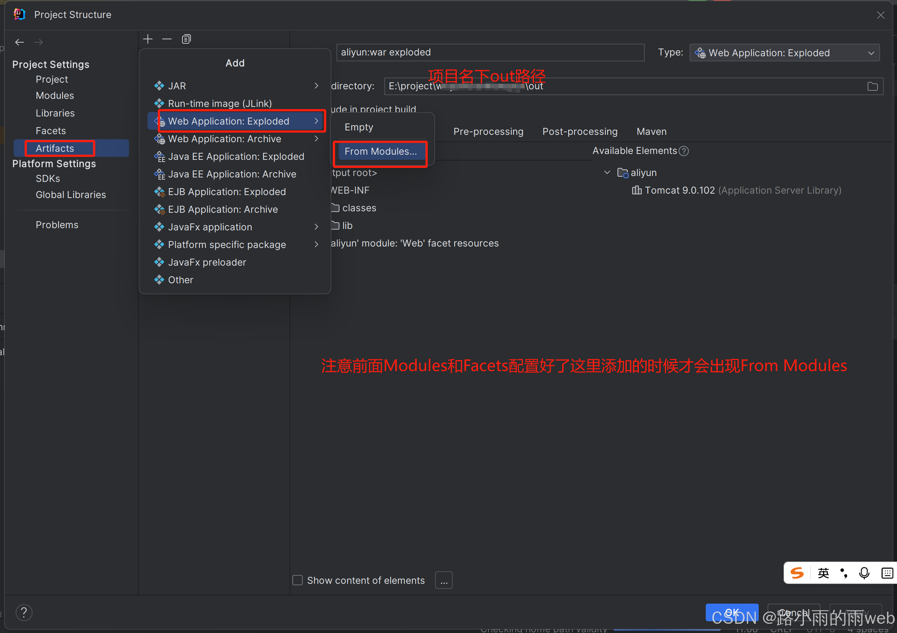The image size is (897, 633).
Task: Enable Show content of elements checkbox
Action: click(x=298, y=580)
